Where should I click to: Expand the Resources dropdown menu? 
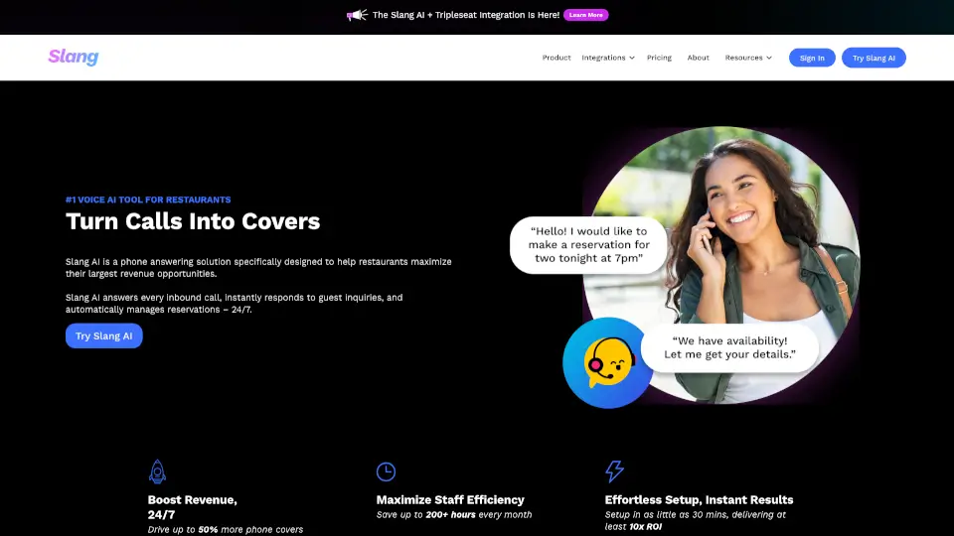point(747,58)
